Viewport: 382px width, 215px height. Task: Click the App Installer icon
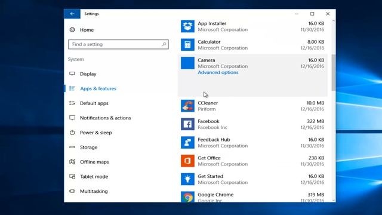187,26
